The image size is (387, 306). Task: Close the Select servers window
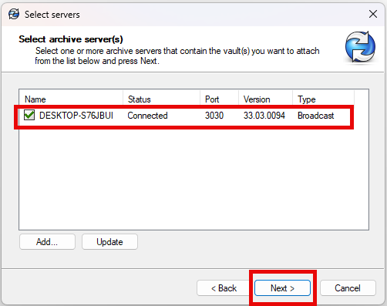tap(373, 14)
